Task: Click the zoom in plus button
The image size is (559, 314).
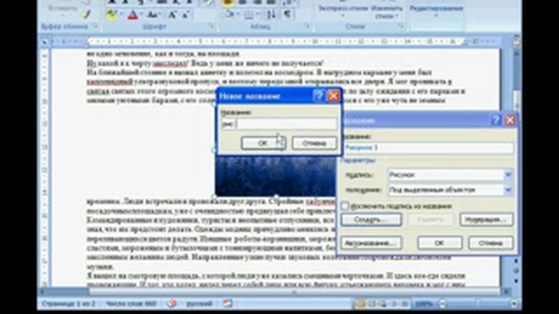Action: [x=514, y=304]
